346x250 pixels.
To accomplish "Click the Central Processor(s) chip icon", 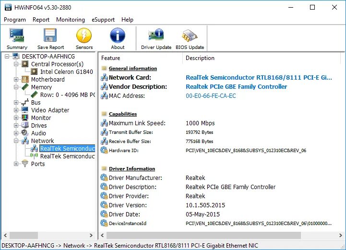I will click(25, 64).
